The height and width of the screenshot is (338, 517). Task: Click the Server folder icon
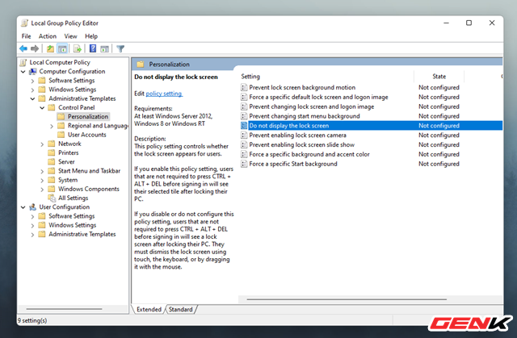point(51,162)
